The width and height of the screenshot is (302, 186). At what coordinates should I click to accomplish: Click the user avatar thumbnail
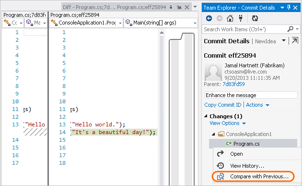coord(213,73)
